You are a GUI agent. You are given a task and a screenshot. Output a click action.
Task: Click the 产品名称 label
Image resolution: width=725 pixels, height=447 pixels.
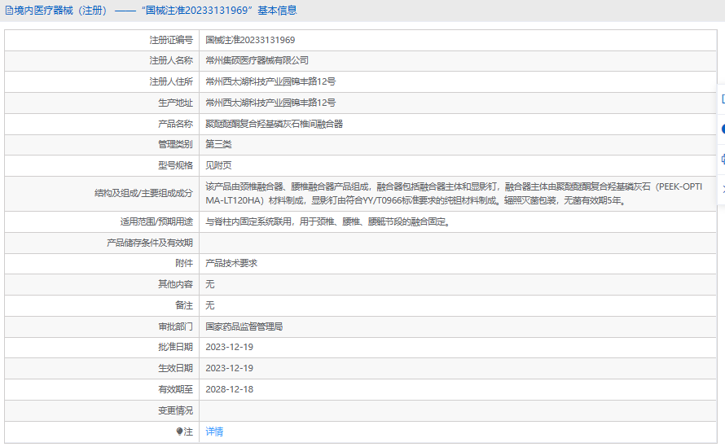pos(175,124)
